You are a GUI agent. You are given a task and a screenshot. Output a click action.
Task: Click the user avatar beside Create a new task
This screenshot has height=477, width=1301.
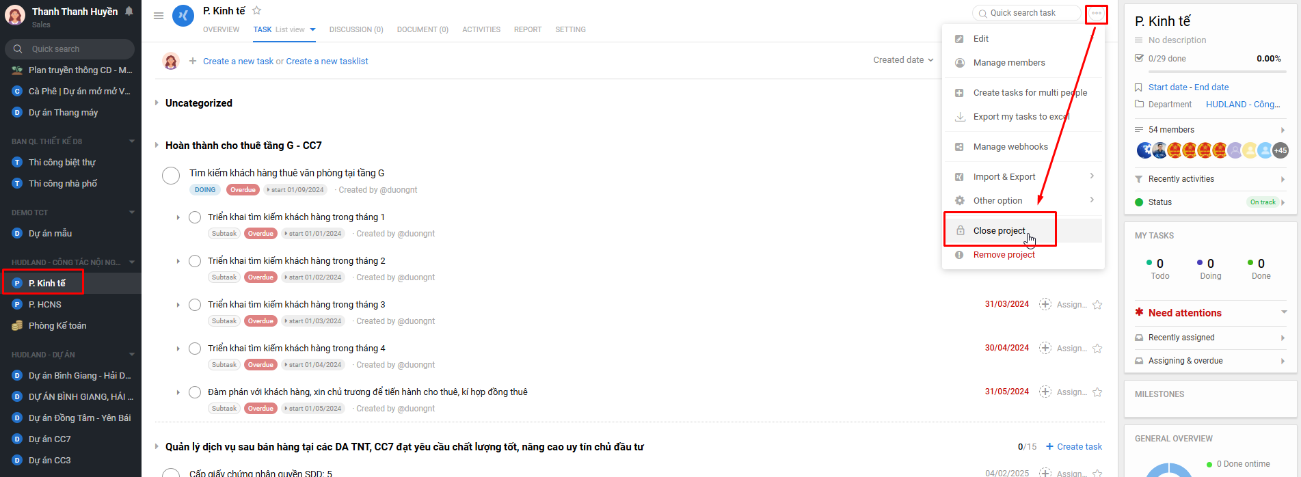[x=171, y=61]
